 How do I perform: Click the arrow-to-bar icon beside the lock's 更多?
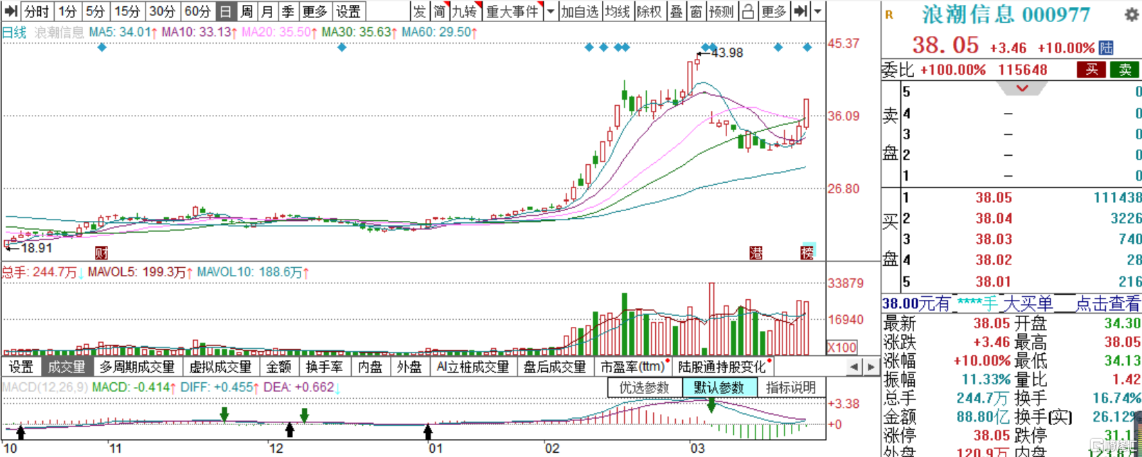point(800,11)
